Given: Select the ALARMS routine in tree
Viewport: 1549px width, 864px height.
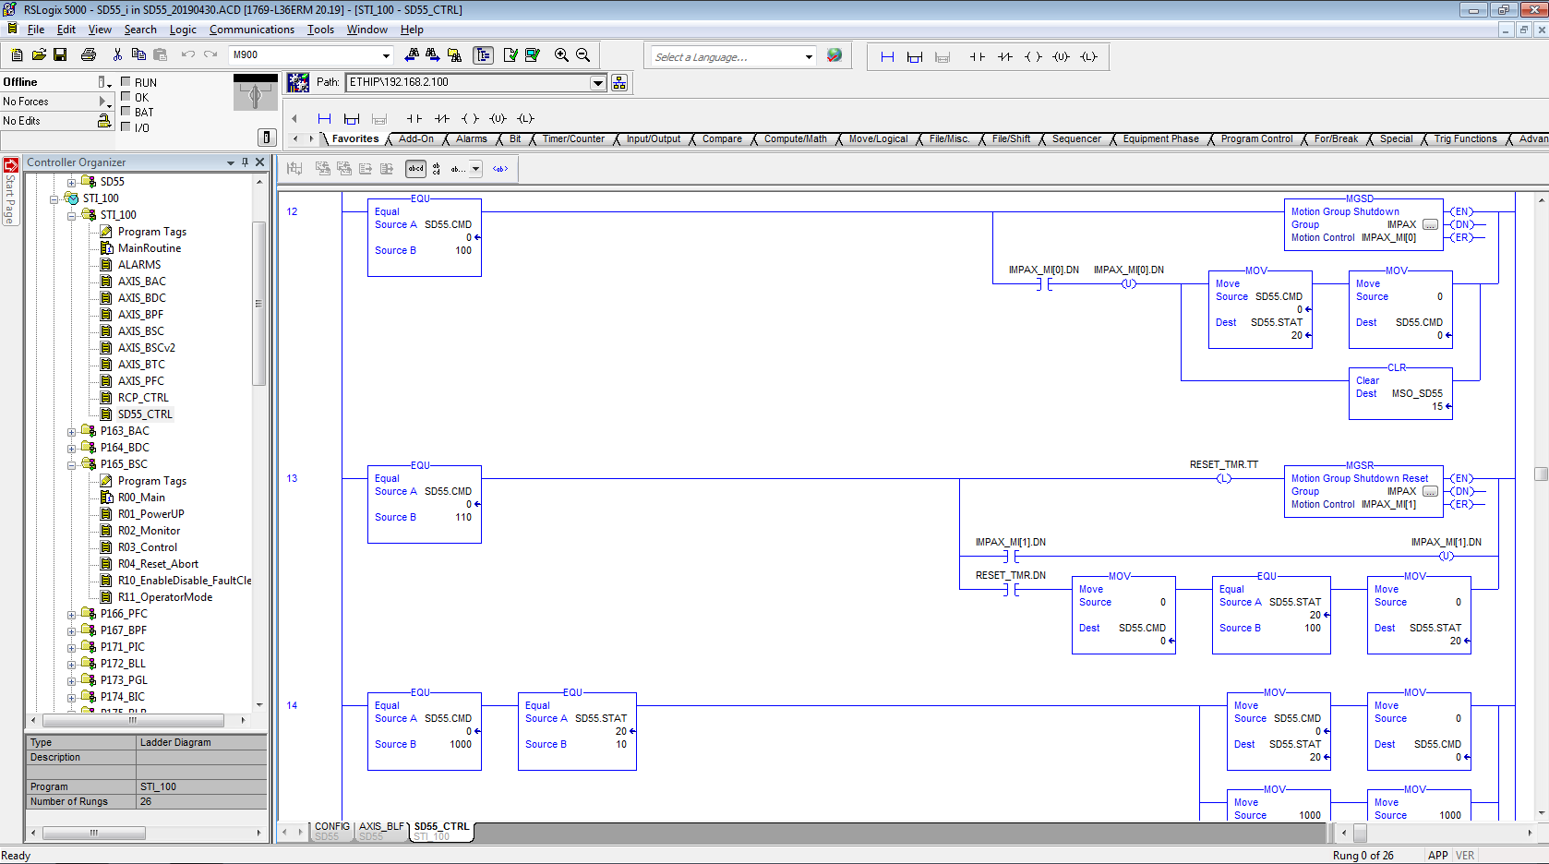Looking at the screenshot, I should (139, 265).
